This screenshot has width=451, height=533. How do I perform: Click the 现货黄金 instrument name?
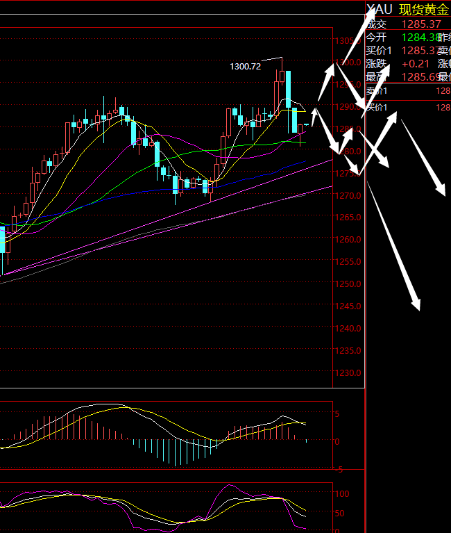point(424,10)
